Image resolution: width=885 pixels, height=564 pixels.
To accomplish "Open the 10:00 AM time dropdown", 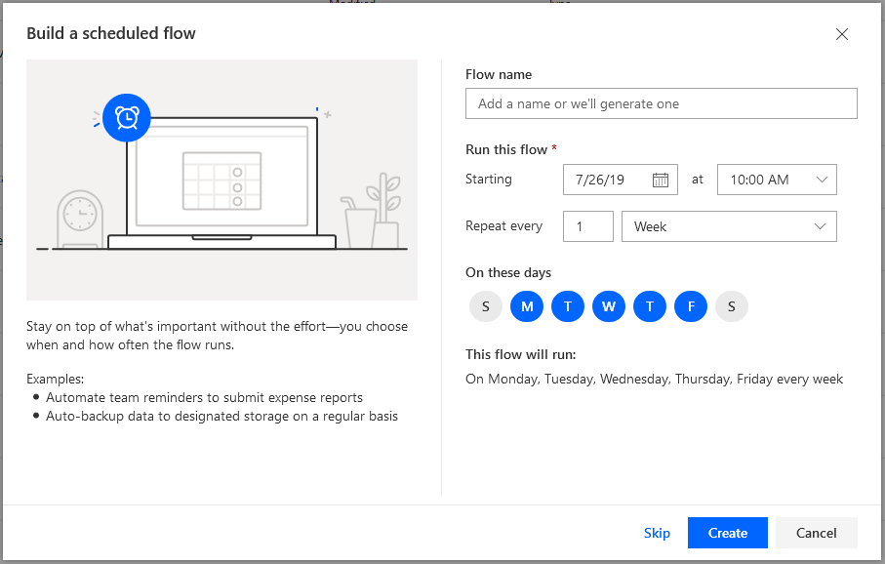I will coord(777,179).
